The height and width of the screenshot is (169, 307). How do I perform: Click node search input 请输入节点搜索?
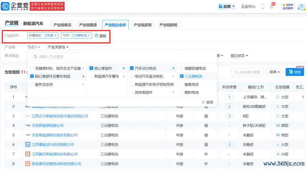[57, 57]
